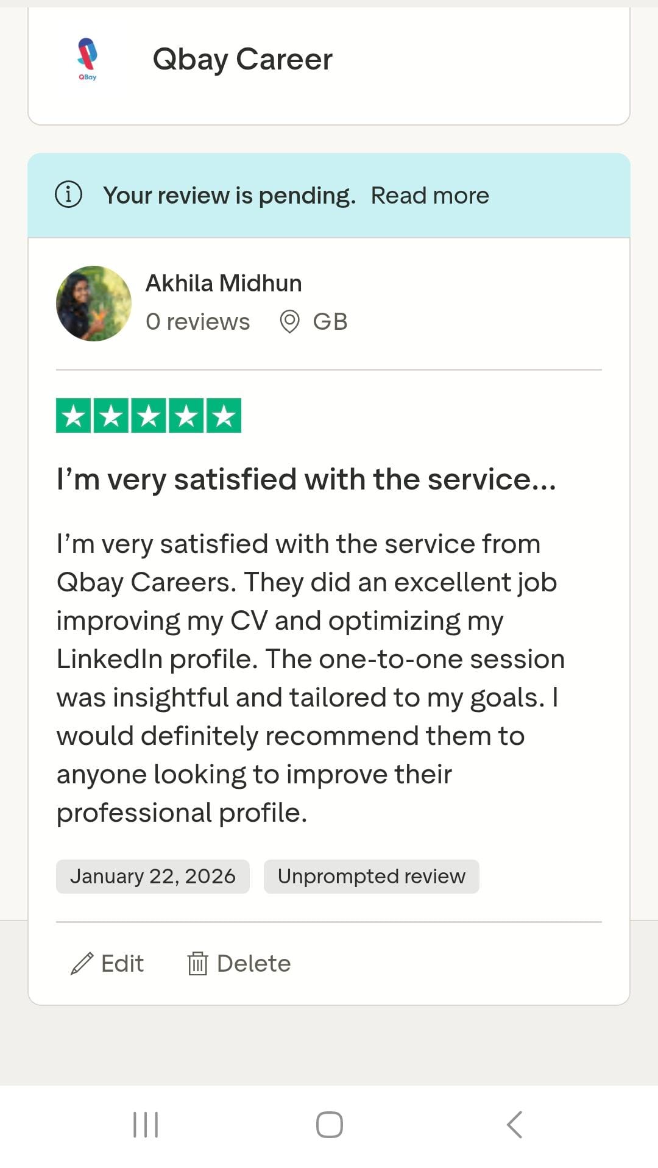Open the Read more link
Viewport: 658px width, 1168px height.
[x=430, y=194]
